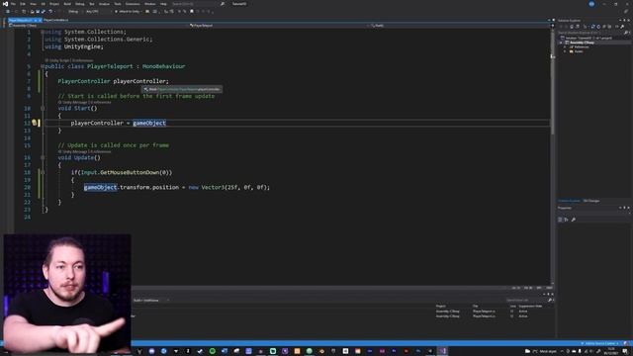Image resolution: width=633 pixels, height=356 pixels.
Task: Click the PlayerController type on line 7
Action: (84, 81)
